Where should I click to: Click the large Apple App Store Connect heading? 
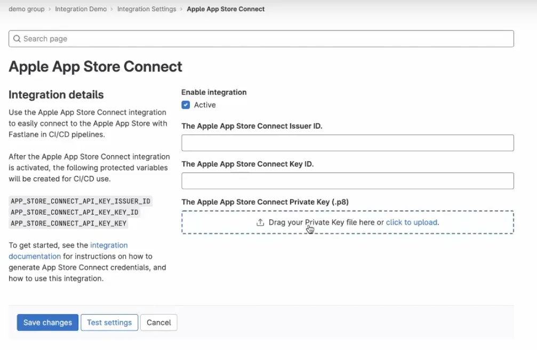pos(95,67)
